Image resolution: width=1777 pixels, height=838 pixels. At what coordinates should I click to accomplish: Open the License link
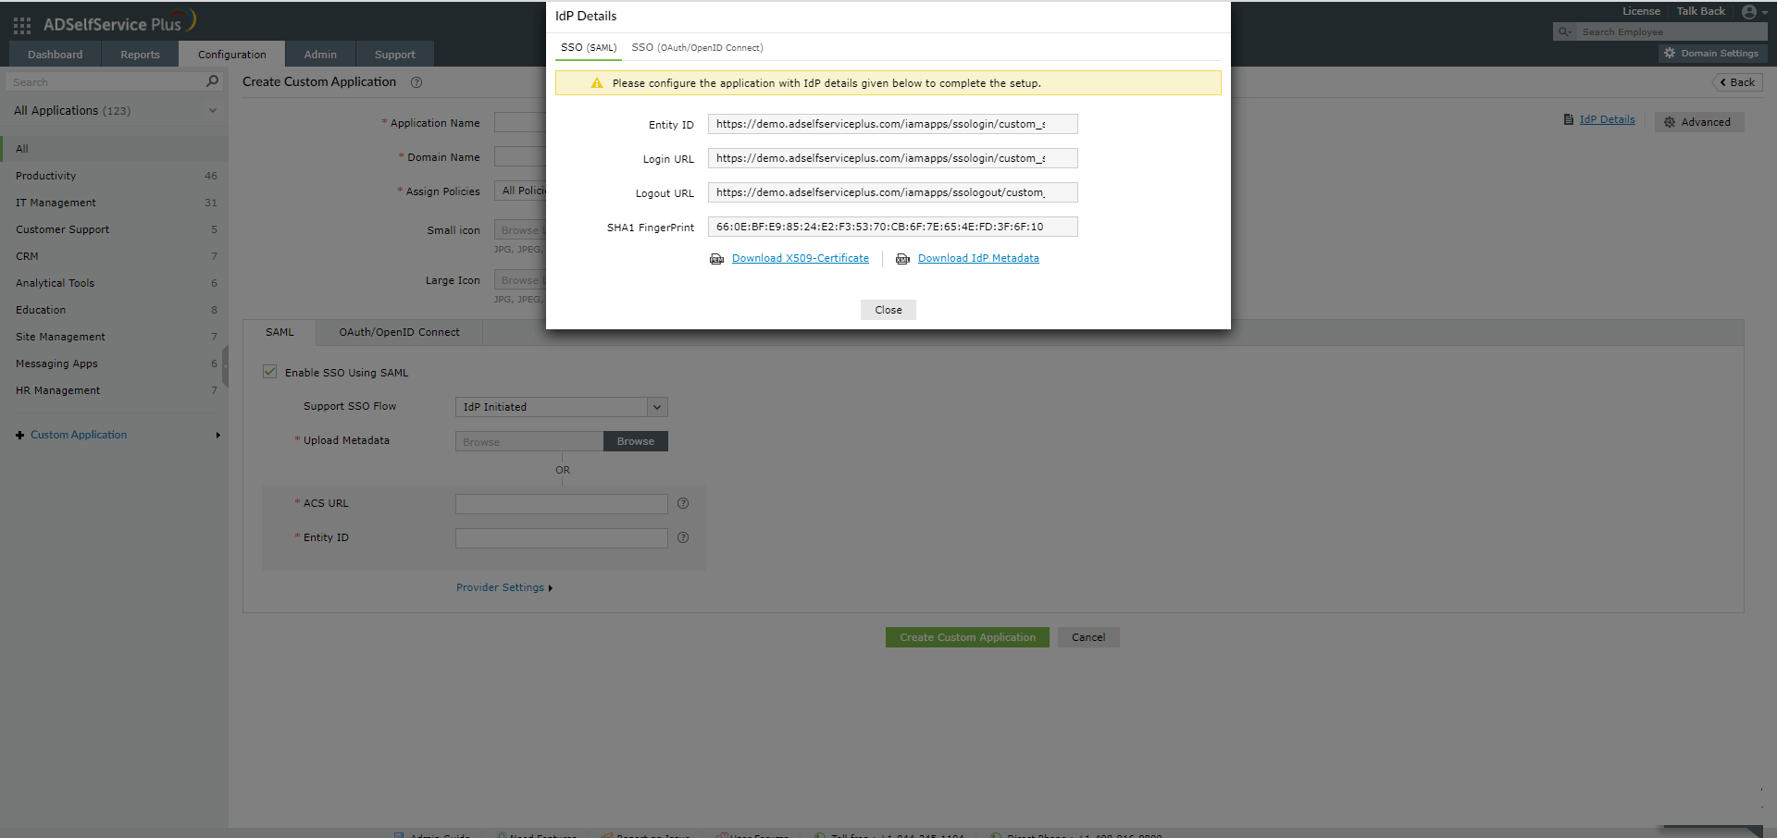point(1641,12)
